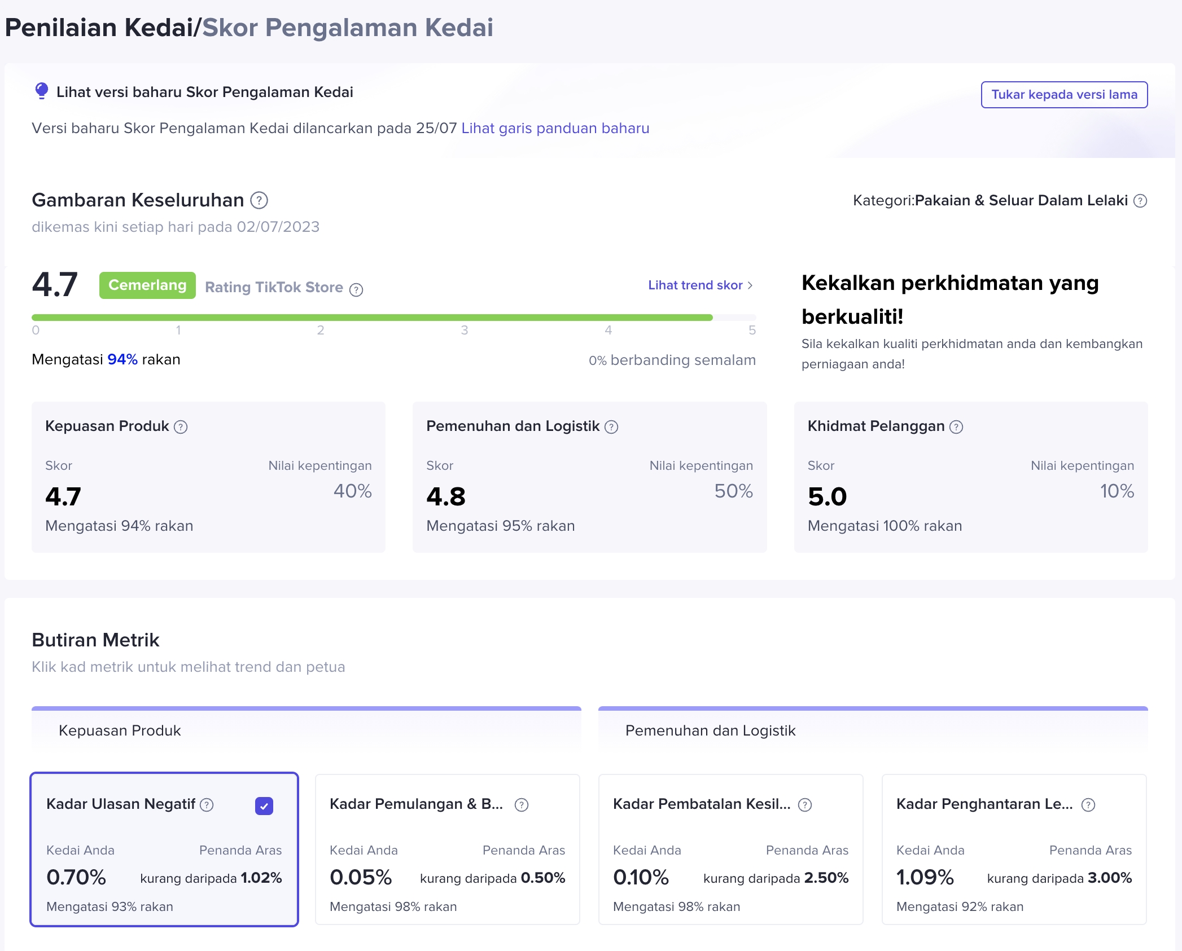
Task: Click the Pemenuhan dan Logistik 4.8 score card
Action: click(589, 477)
